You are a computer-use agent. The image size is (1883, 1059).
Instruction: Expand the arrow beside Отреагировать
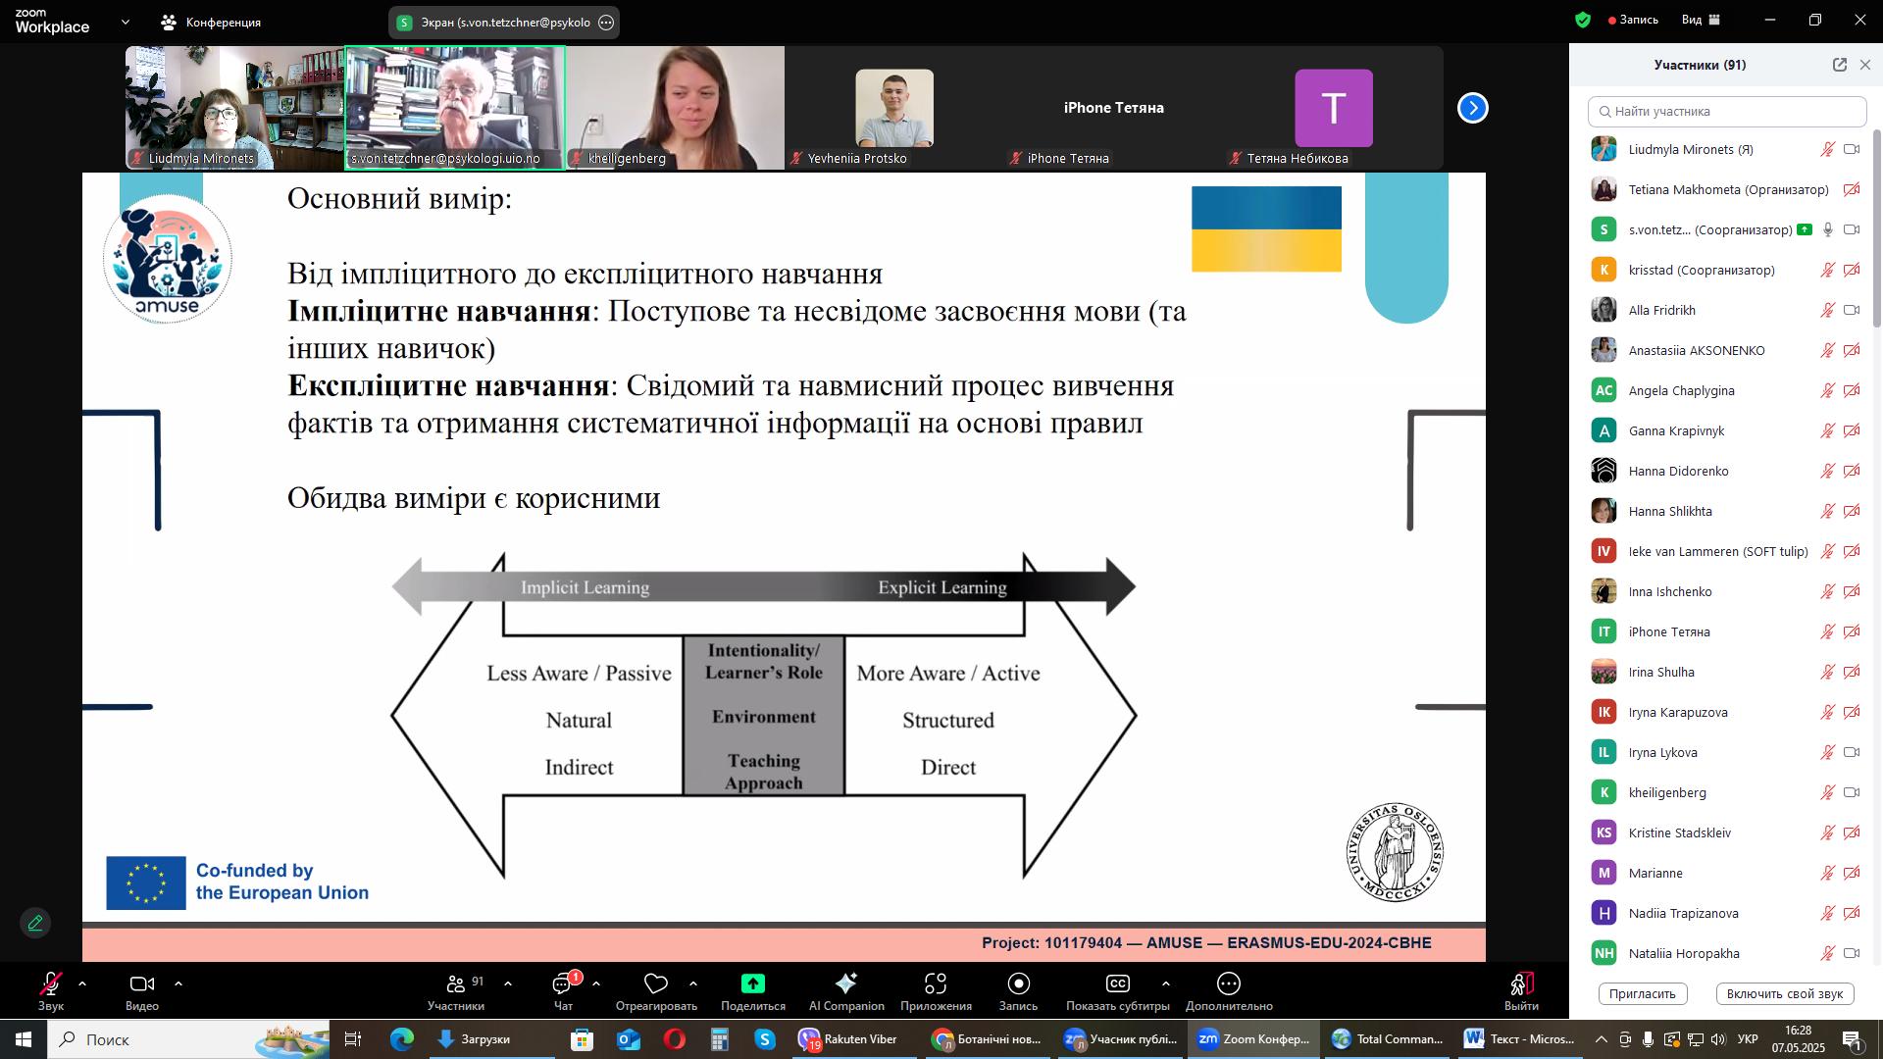click(x=693, y=983)
